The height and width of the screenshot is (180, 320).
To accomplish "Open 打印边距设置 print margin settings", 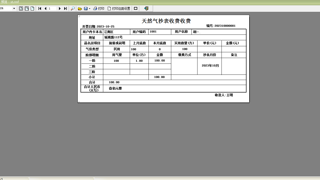I will 119,8.
